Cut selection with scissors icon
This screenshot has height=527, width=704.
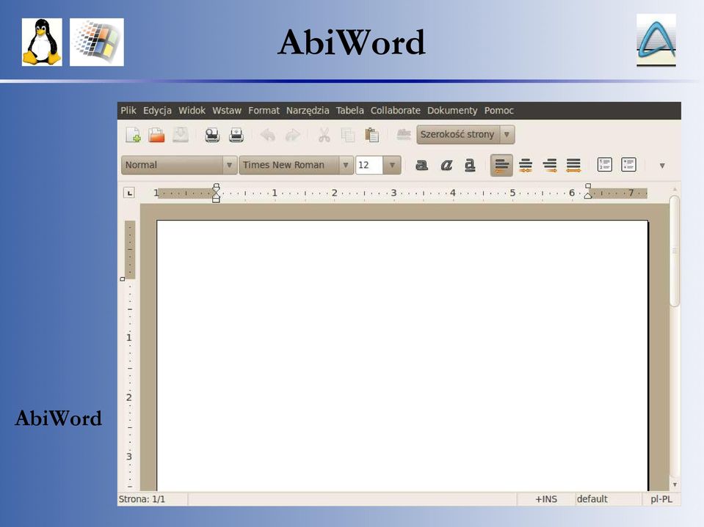(x=324, y=135)
